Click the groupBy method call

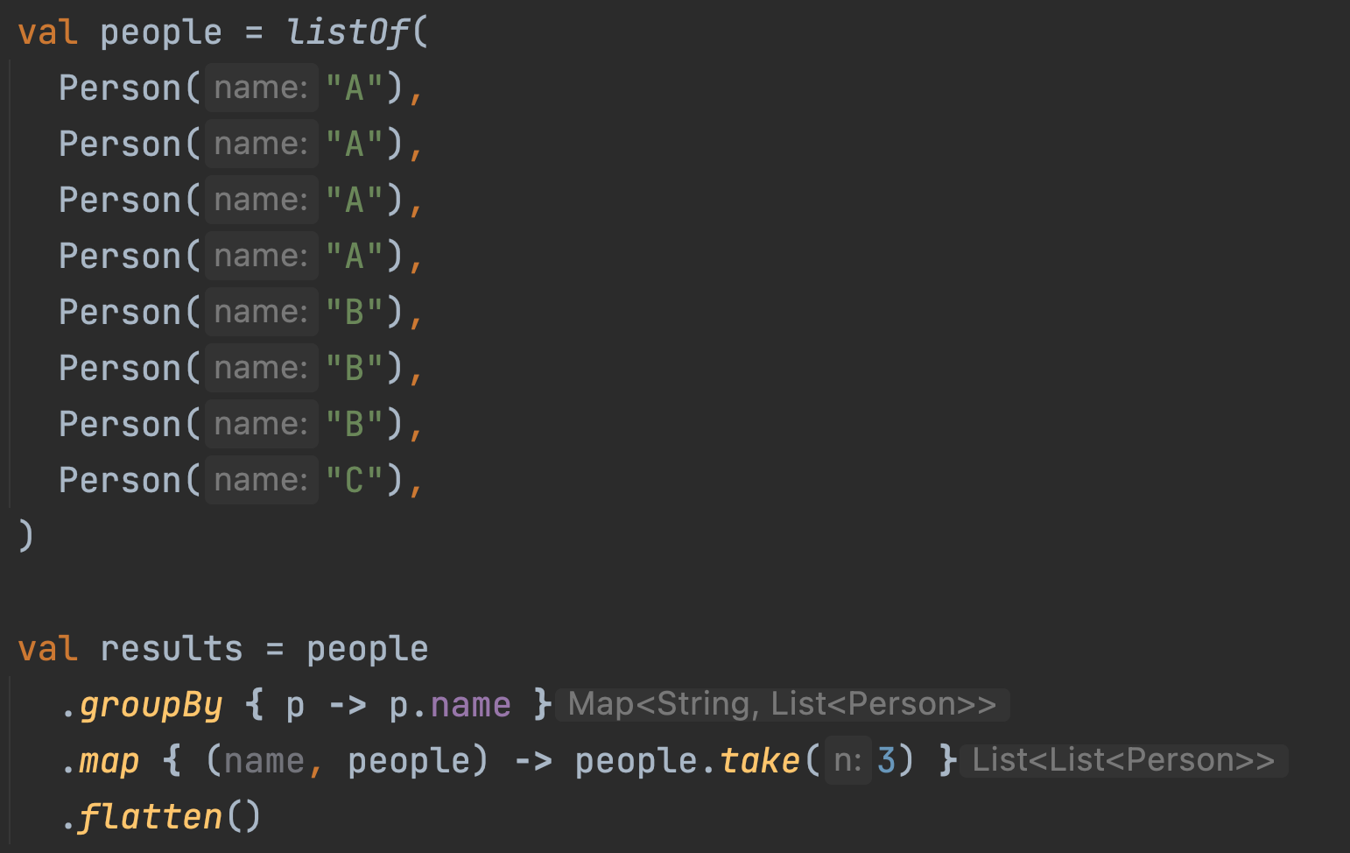(151, 705)
